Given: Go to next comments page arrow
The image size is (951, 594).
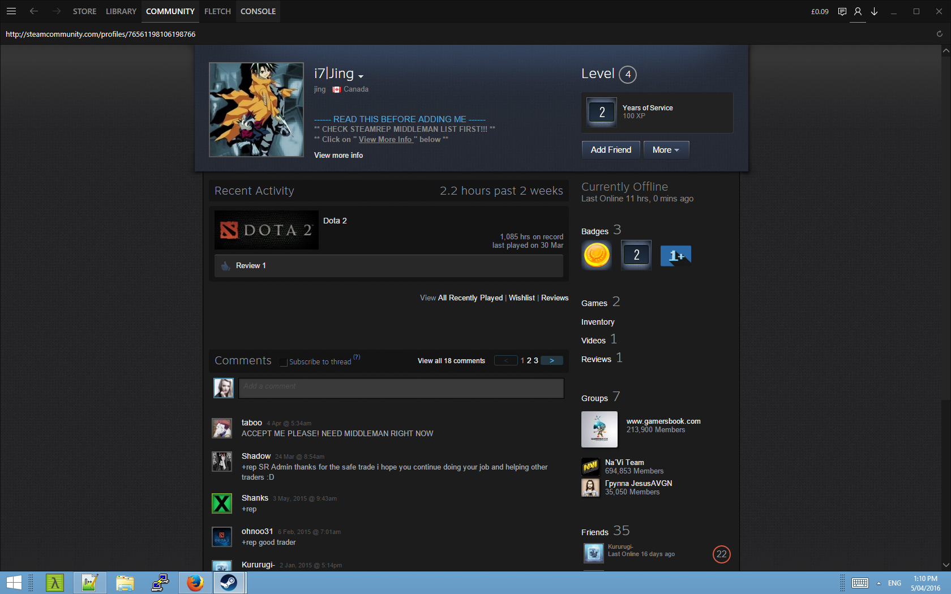Looking at the screenshot, I should tap(551, 360).
